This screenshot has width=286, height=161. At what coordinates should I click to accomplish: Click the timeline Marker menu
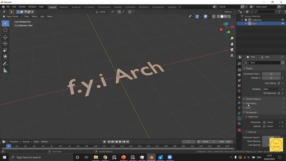click(x=45, y=142)
